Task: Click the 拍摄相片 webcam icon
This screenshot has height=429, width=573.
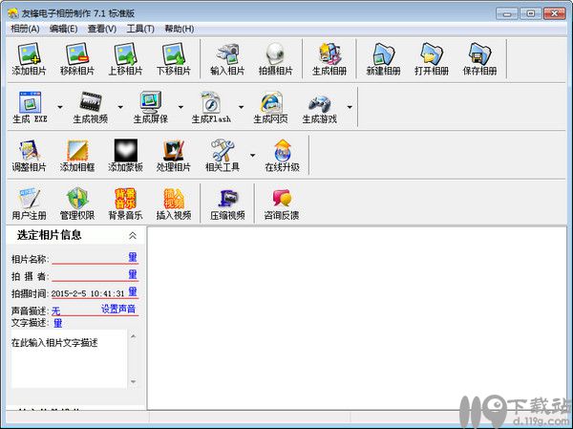Action: (x=276, y=54)
